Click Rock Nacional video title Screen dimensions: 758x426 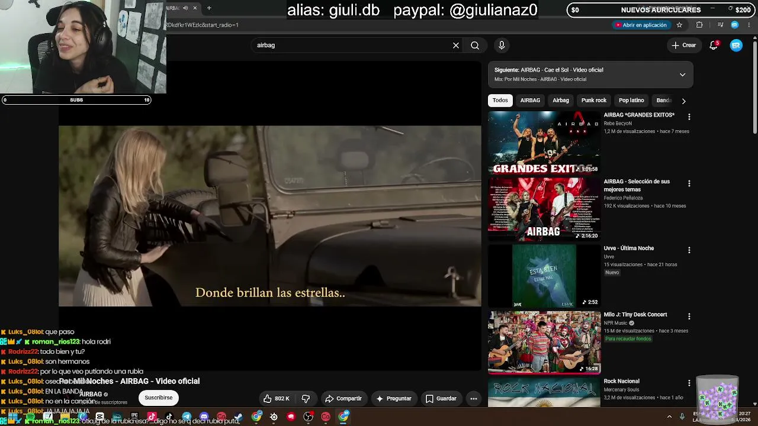[x=621, y=381]
